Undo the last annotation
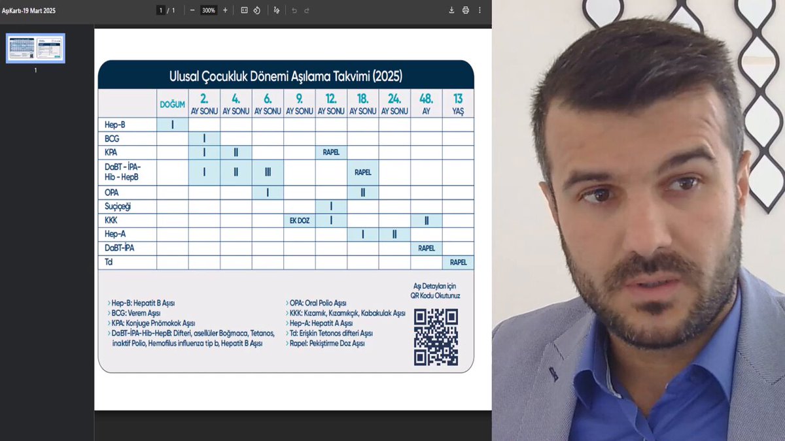Viewport: 785px width, 441px height. [294, 10]
